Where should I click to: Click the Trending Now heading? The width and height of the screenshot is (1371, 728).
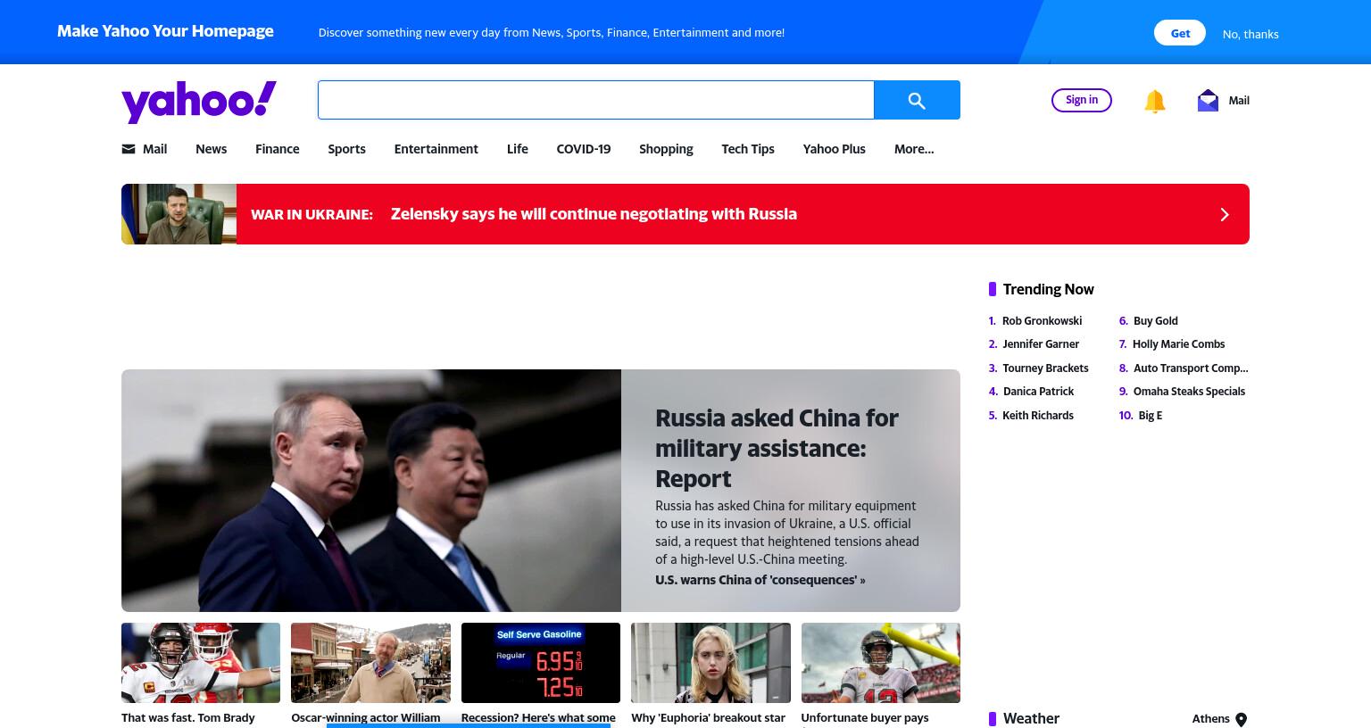(1048, 289)
